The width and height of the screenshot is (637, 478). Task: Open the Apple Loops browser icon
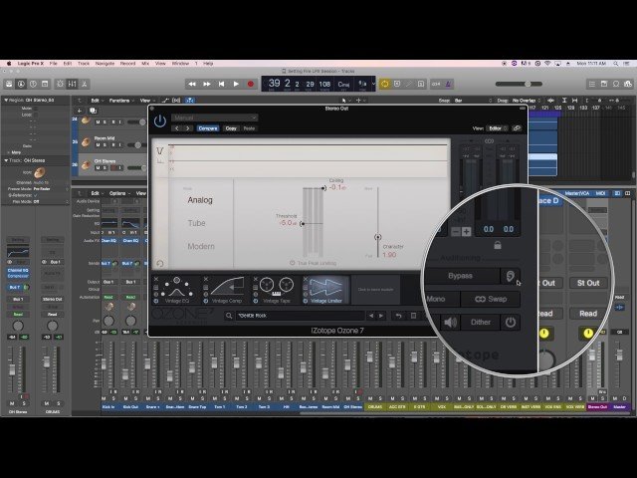pos(616,84)
